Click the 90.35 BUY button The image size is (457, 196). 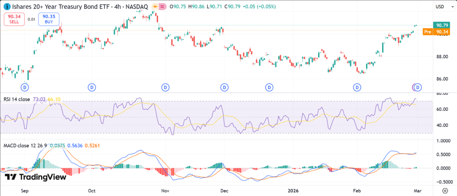pos(49,20)
